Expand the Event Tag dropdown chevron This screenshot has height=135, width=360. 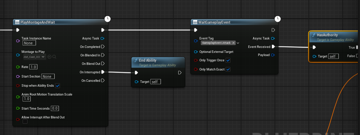coord(238,43)
